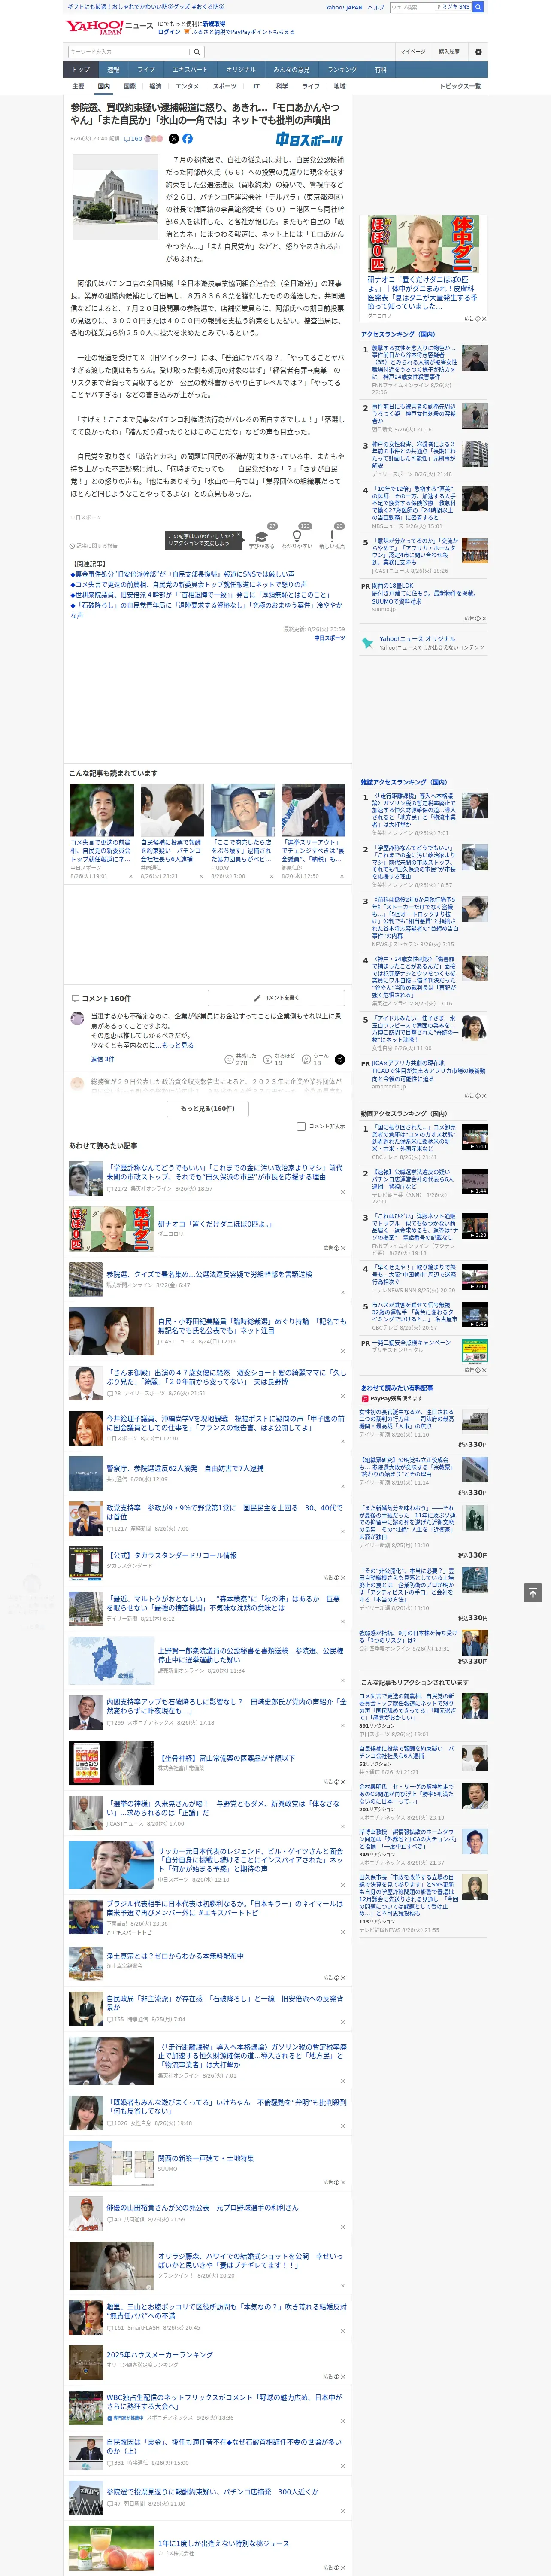Open the 購入履歴 link
Image resolution: width=551 pixels, height=2576 pixels.
pos(449,52)
